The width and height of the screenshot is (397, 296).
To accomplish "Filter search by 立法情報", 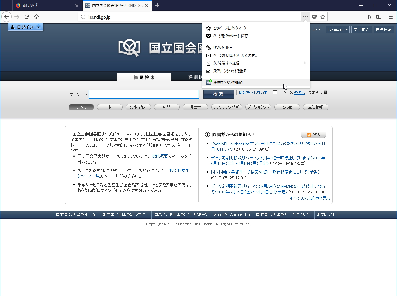I will (316, 107).
